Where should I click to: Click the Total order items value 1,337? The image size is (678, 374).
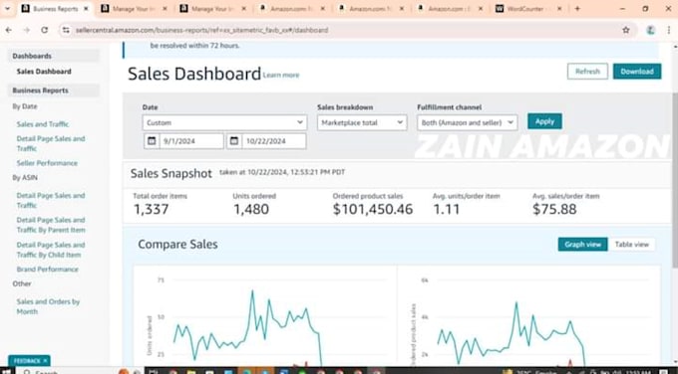(x=151, y=209)
